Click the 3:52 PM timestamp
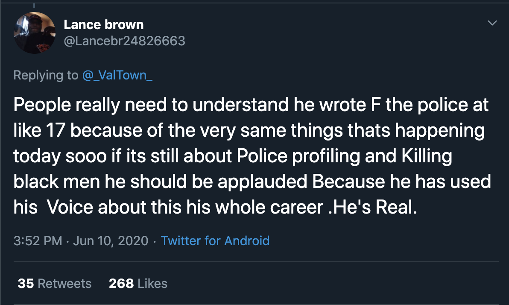The height and width of the screenshot is (305, 509). [x=38, y=241]
